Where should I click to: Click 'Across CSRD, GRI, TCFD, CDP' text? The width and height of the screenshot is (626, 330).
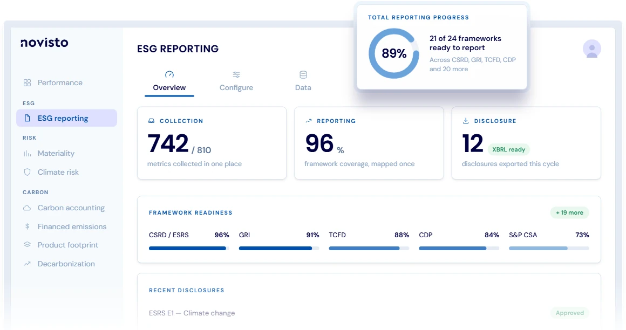473,60
